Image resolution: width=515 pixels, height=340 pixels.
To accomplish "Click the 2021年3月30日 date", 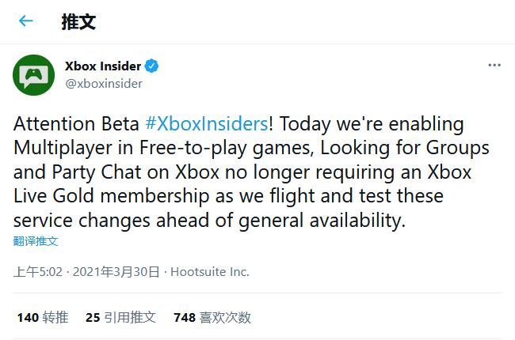I will 117,272.
